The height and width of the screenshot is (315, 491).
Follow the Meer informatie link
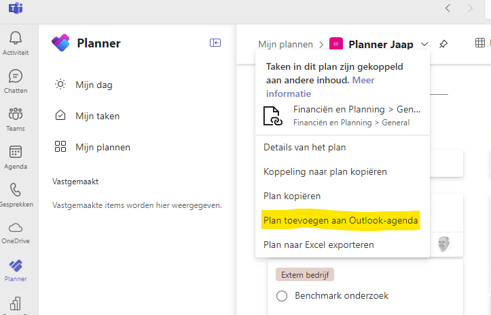[x=320, y=87]
